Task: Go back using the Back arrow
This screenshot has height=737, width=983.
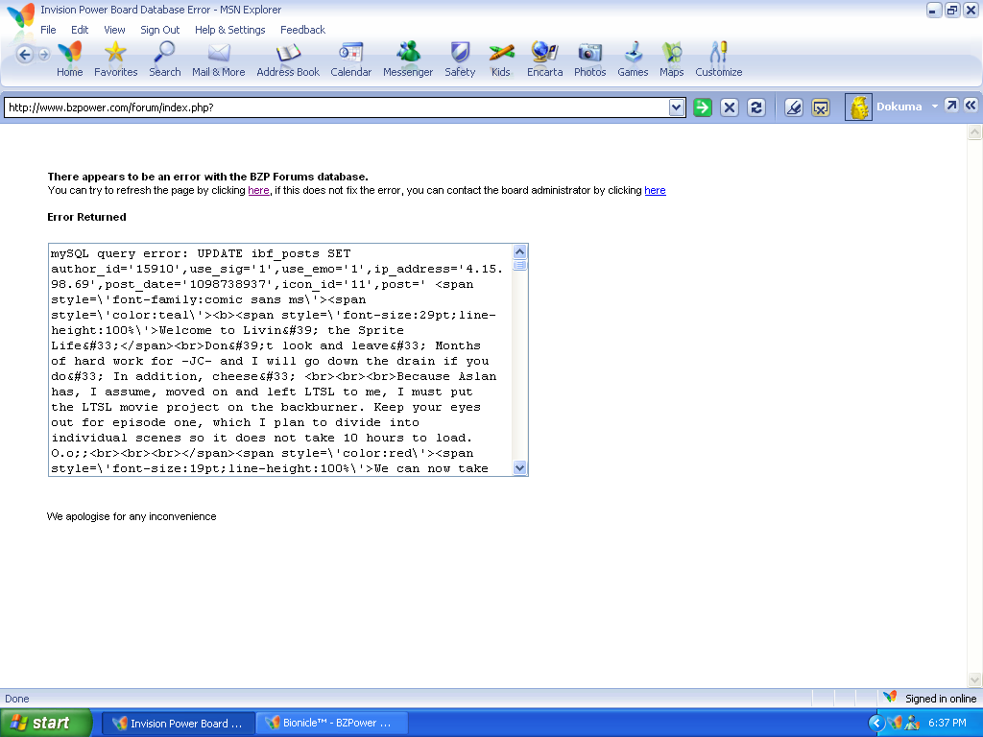Action: pyautogui.click(x=24, y=55)
